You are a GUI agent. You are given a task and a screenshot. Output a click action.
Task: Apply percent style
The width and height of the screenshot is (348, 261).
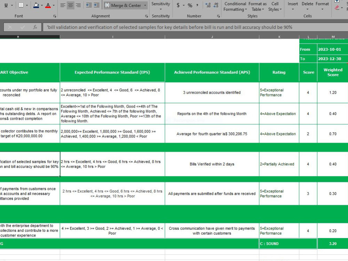190,5
